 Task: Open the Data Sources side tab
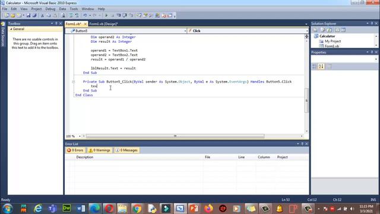point(3,34)
